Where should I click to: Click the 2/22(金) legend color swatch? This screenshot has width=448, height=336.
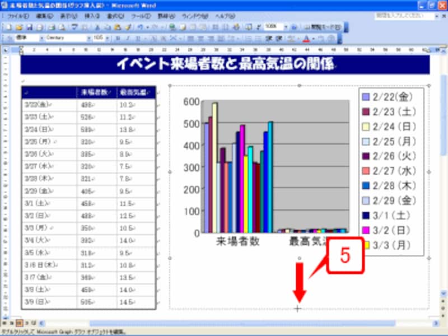366,96
